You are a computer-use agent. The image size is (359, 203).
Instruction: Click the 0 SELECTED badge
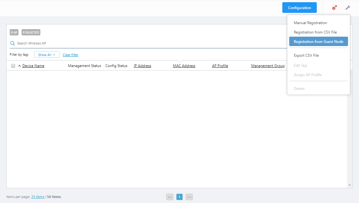point(31,32)
